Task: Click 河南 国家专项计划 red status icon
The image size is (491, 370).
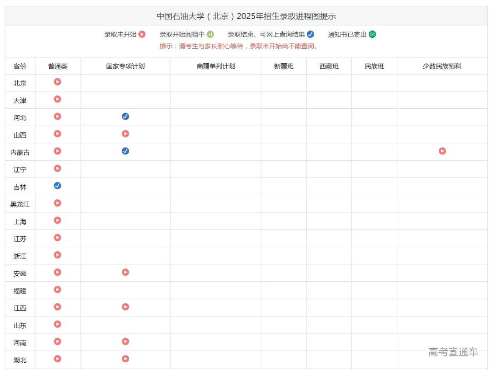Action: tap(125, 341)
